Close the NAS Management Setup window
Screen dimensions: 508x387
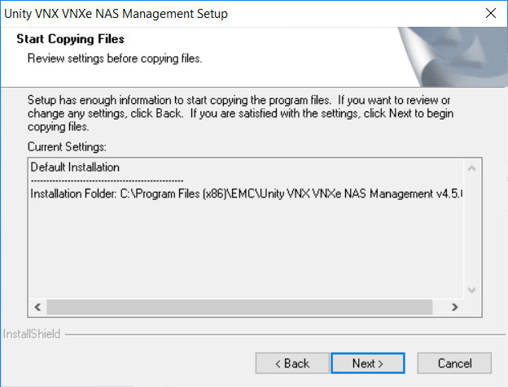(x=490, y=14)
